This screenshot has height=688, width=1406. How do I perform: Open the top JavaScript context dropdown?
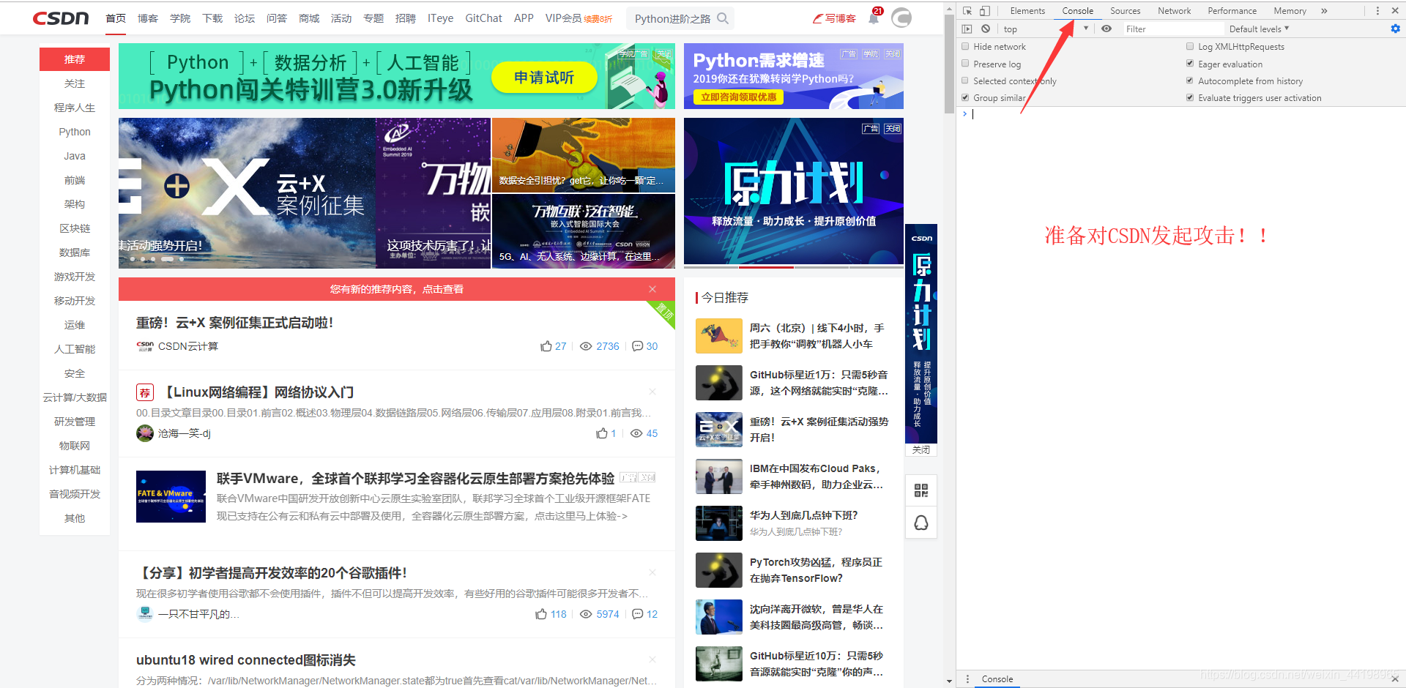coord(1046,29)
